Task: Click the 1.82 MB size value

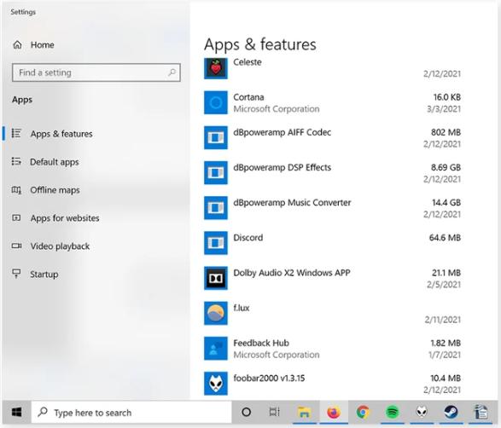Action: 446,343
